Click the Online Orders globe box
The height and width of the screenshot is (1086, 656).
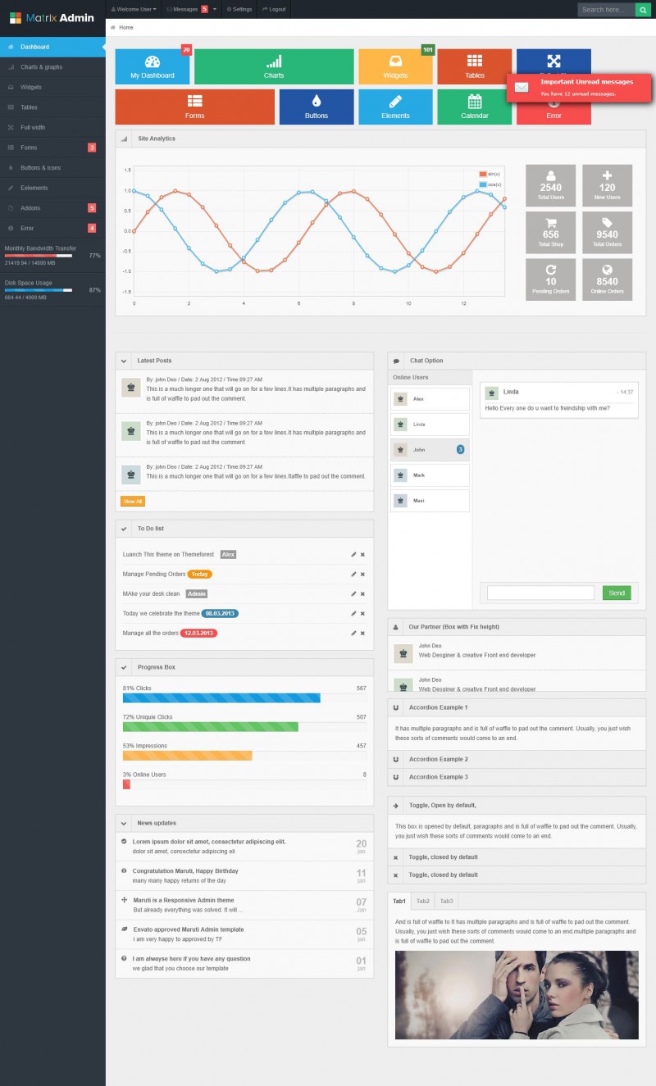click(607, 279)
